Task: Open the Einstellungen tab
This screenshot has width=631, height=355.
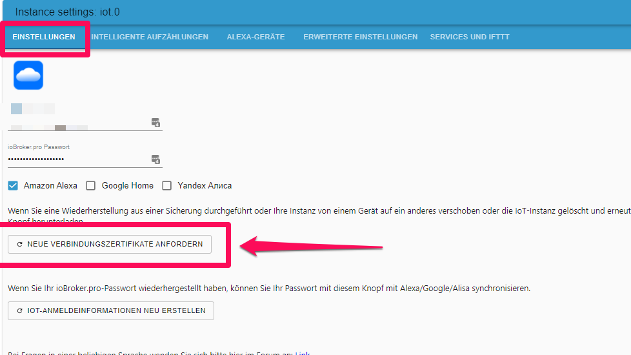Action: pyautogui.click(x=44, y=37)
